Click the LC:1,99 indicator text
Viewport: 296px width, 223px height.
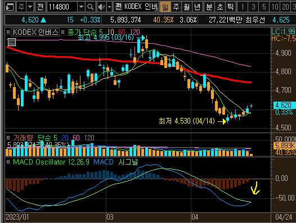[284, 31]
